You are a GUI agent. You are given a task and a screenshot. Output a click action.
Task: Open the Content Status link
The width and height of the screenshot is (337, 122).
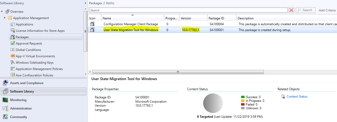point(297,97)
